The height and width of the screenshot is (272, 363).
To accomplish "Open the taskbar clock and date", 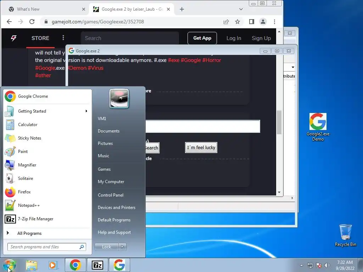I will click(x=345, y=265).
